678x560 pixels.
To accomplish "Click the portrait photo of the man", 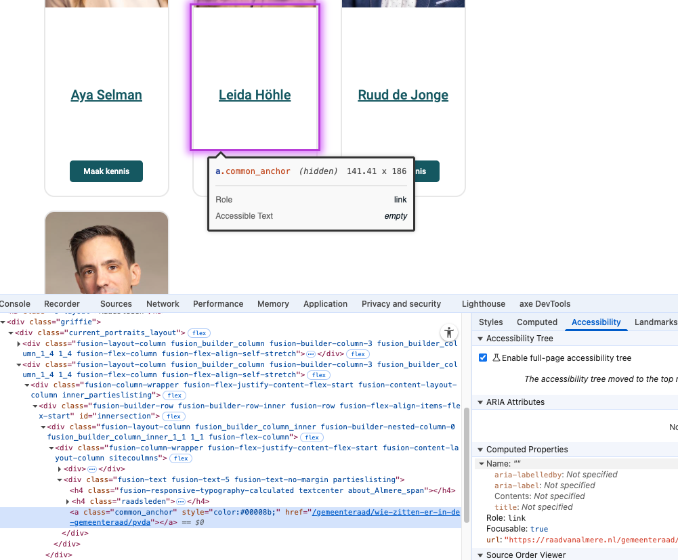I will click(x=106, y=257).
